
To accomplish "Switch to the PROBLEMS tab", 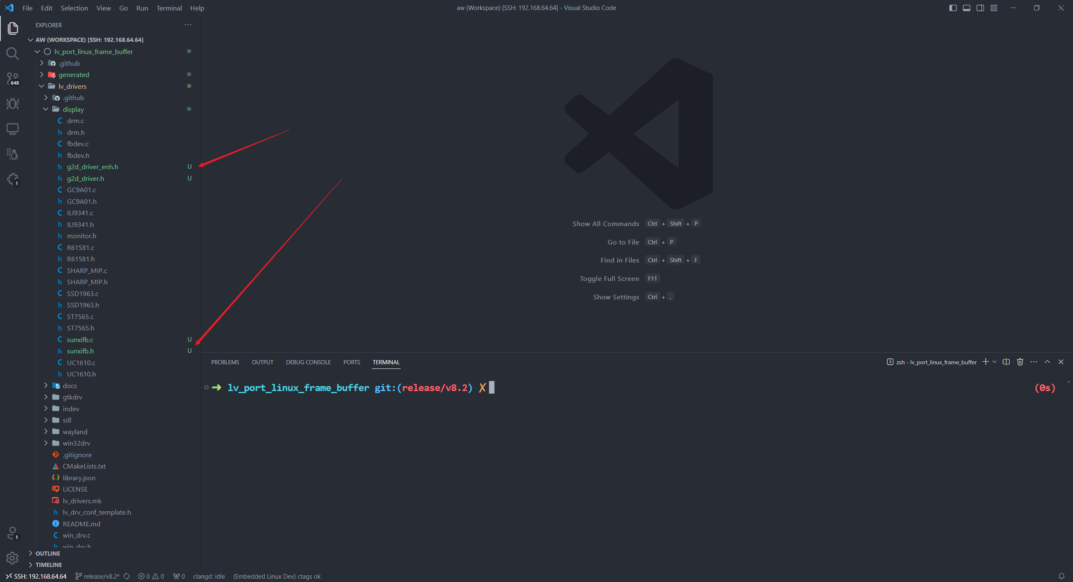I will [225, 362].
